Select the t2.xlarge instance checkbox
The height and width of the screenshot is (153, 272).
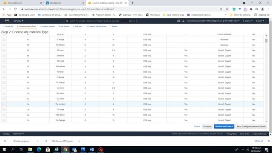tap(4, 40)
